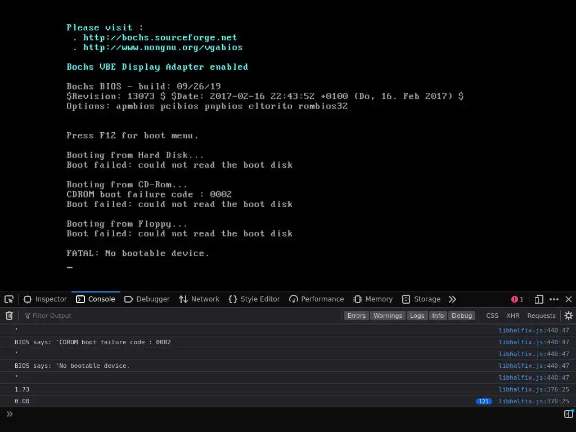Open the Style Editor tab
This screenshot has width=576, height=432.
[x=254, y=299]
